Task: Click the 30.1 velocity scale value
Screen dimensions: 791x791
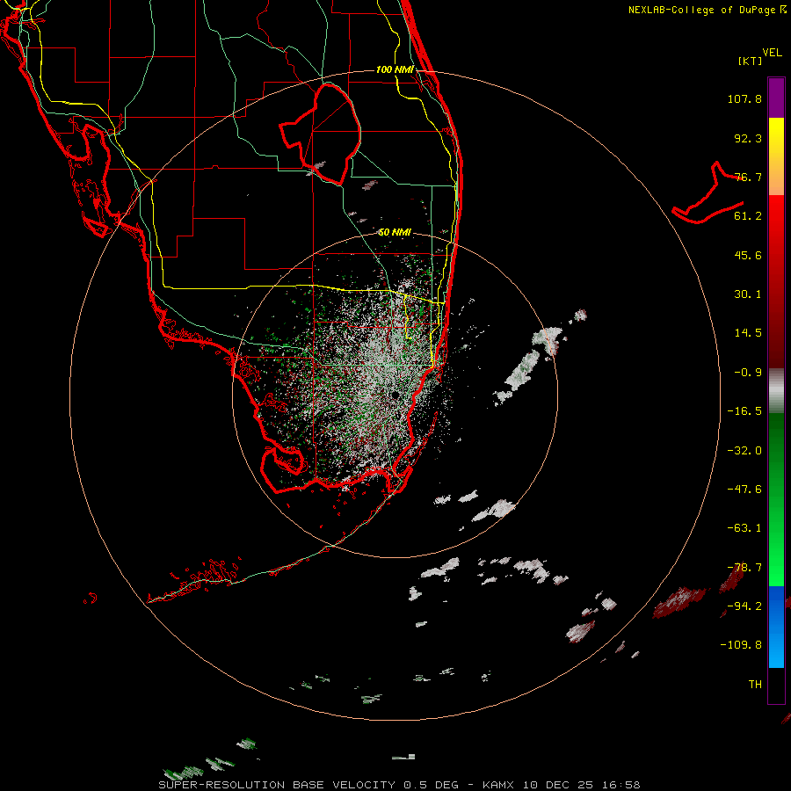Action: [748, 294]
